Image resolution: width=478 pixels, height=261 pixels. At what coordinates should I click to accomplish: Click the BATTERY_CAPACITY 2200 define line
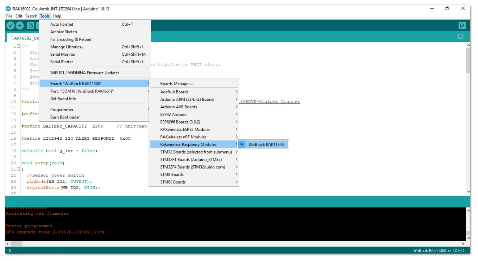[x=84, y=126]
